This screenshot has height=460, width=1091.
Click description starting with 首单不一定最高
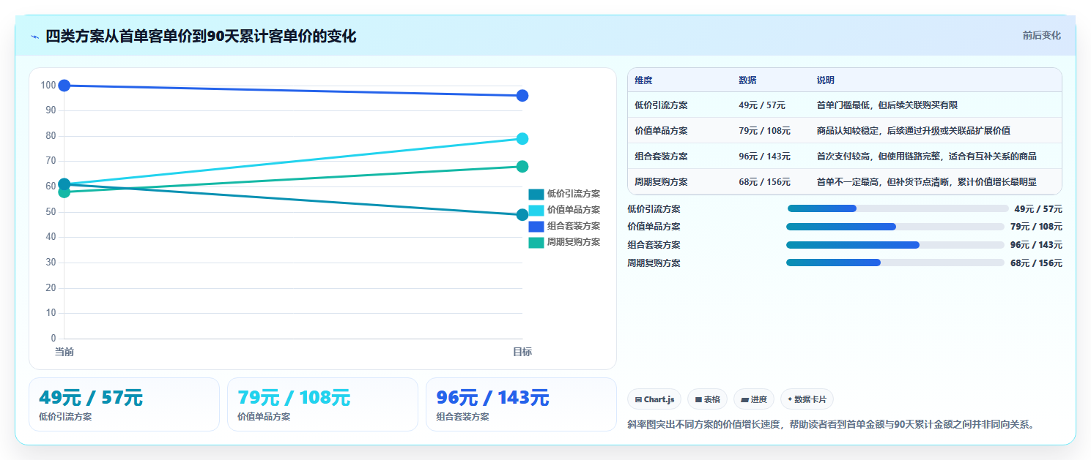click(x=927, y=182)
